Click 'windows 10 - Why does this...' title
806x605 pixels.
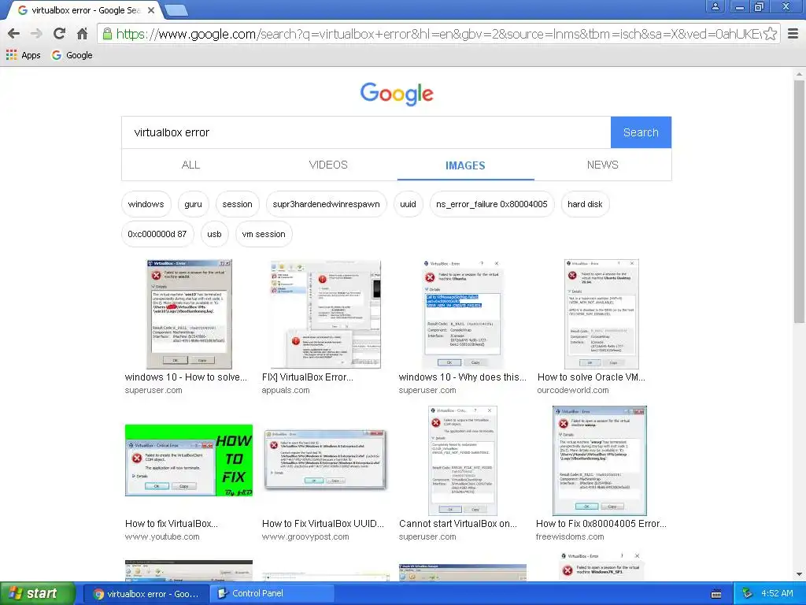click(462, 377)
